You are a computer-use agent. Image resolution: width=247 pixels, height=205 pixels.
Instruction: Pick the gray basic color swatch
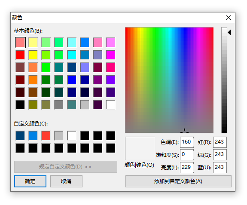coord(59,104)
